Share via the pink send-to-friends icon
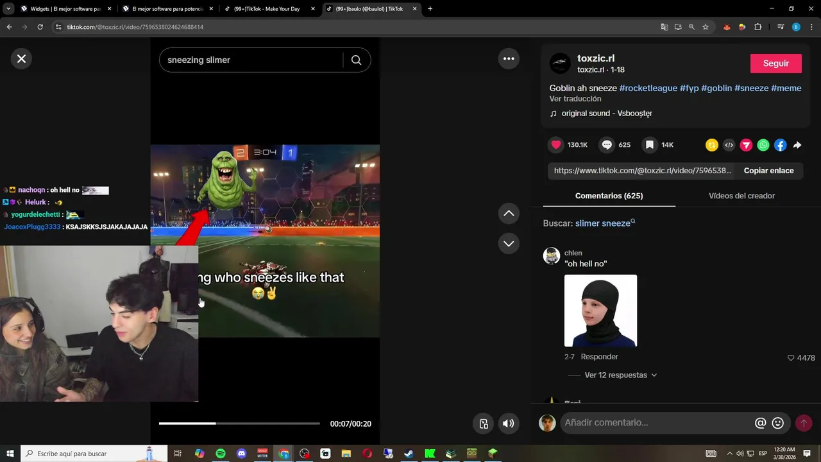 [746, 145]
